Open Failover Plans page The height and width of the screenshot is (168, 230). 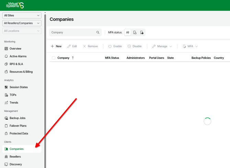pos(18,126)
